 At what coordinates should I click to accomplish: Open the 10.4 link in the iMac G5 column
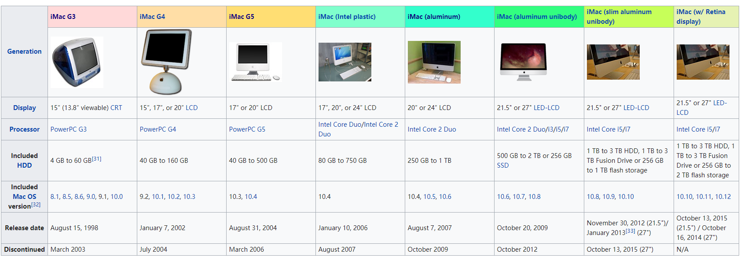coord(251,197)
